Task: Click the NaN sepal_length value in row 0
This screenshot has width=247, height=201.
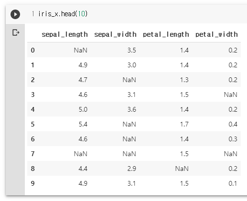Action: [x=81, y=50]
